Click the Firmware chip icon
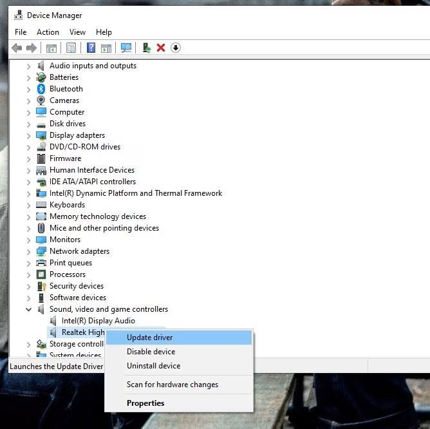 [x=41, y=158]
